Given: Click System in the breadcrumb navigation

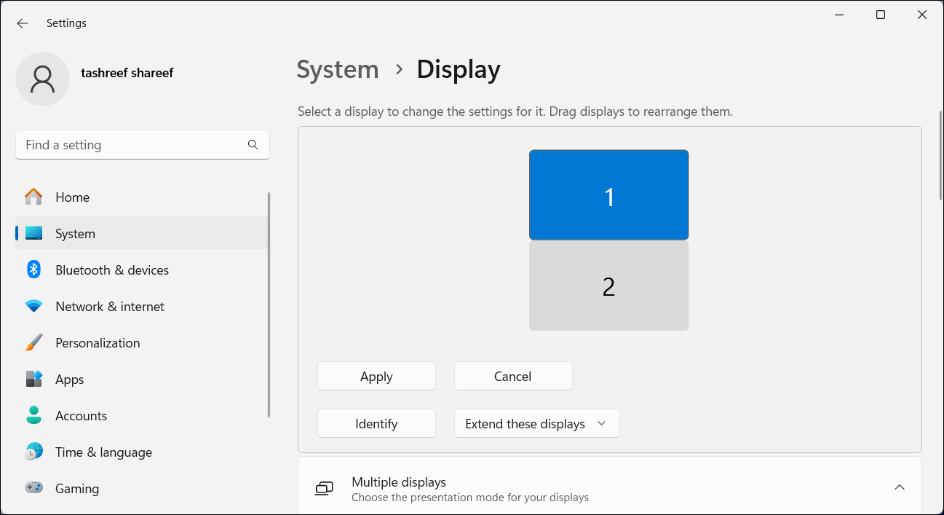Looking at the screenshot, I should [337, 69].
